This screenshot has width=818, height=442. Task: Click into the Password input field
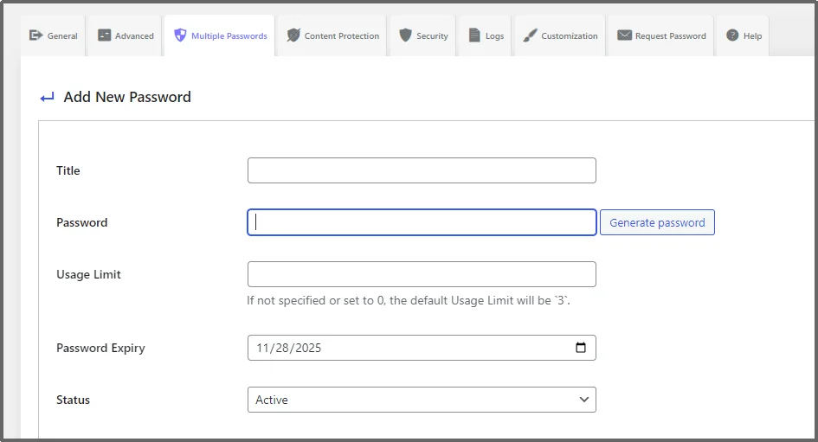coord(422,222)
